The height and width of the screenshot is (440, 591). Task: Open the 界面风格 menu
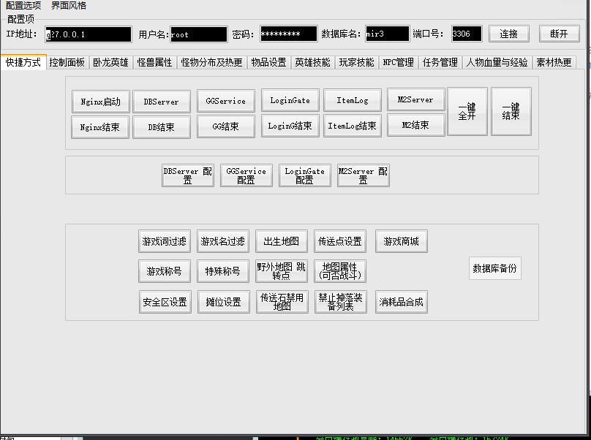[69, 6]
